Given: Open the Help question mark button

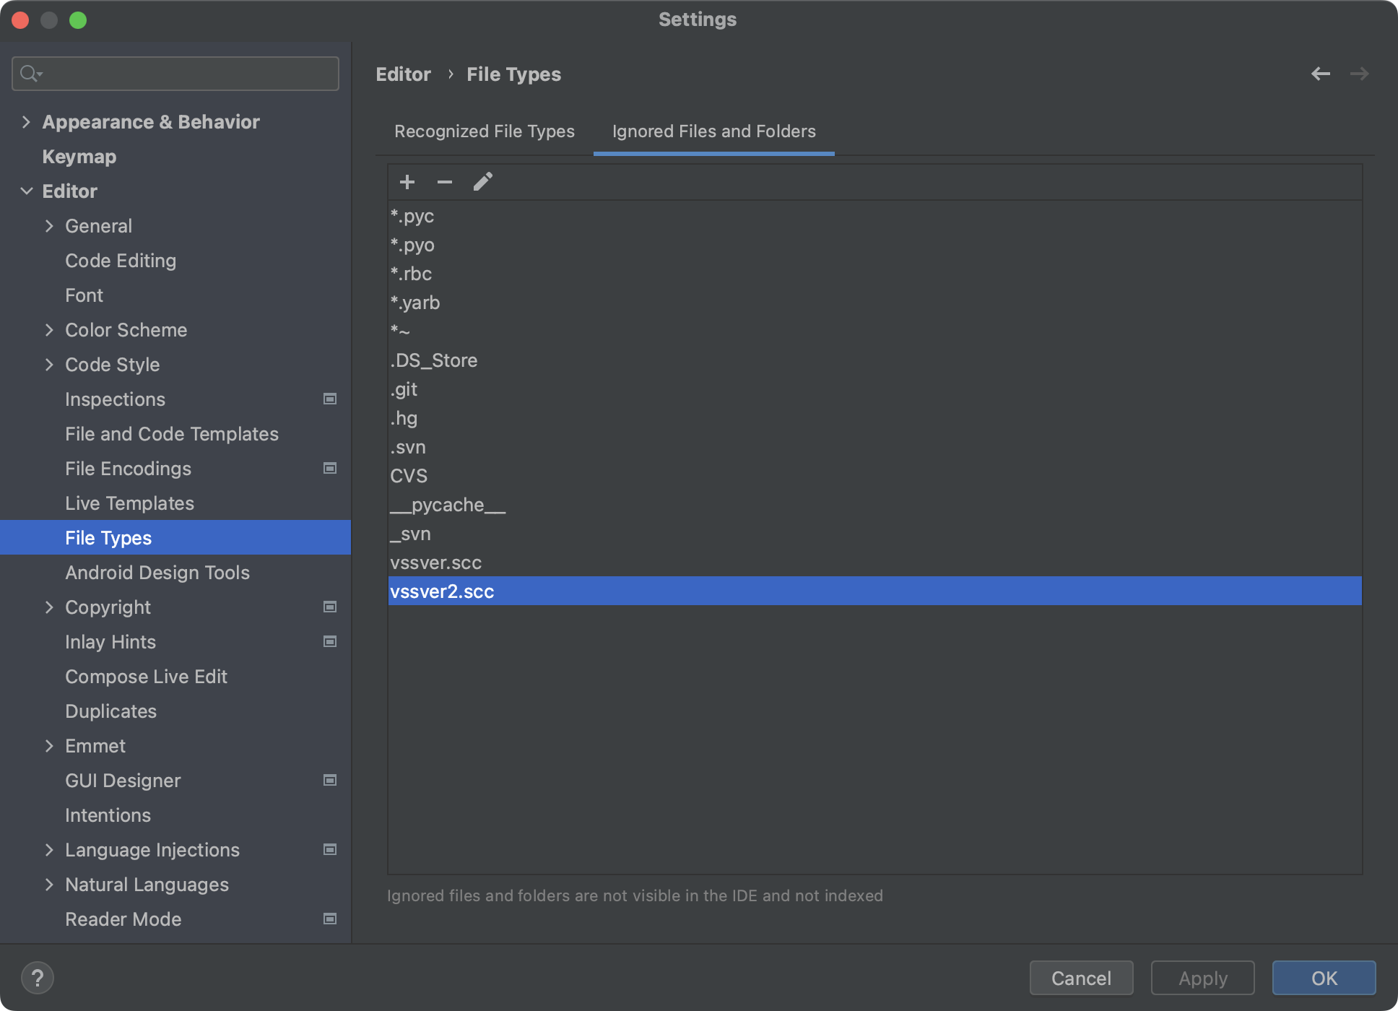Looking at the screenshot, I should (38, 978).
